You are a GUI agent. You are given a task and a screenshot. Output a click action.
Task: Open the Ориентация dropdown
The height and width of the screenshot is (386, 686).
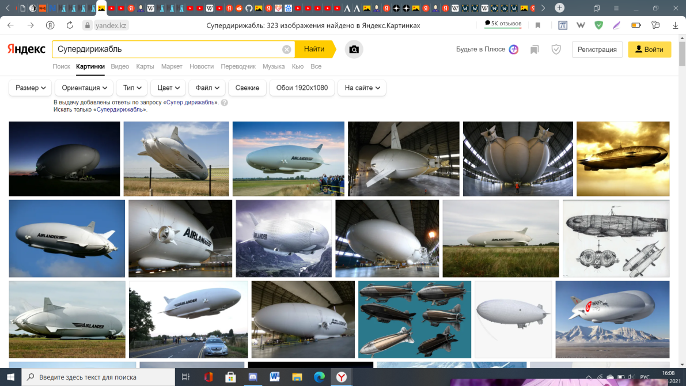point(84,88)
